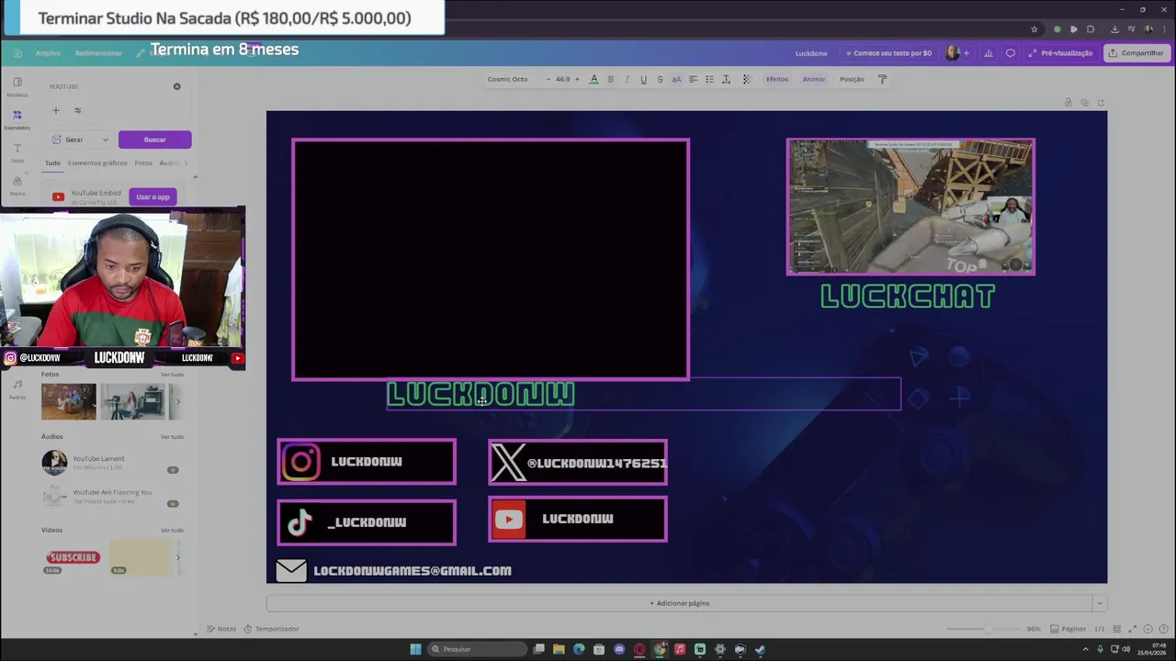Clear the YOUTUBE search field
The width and height of the screenshot is (1176, 661).
[177, 86]
